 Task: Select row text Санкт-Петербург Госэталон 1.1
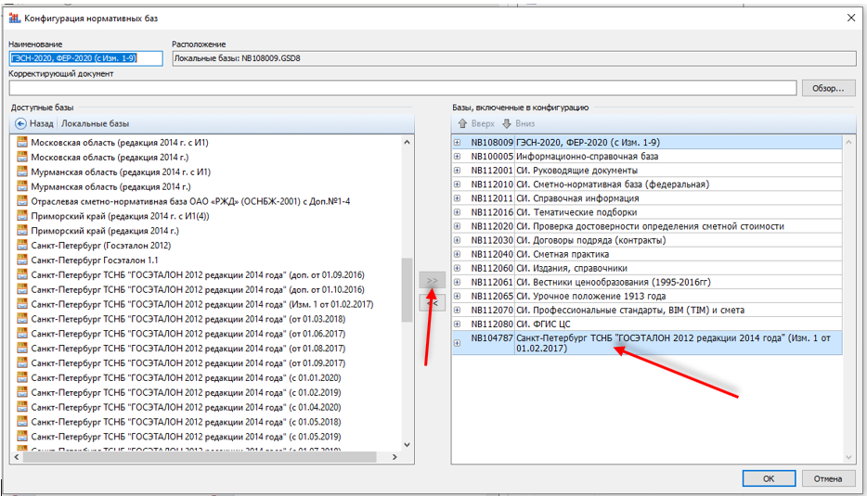[95, 261]
